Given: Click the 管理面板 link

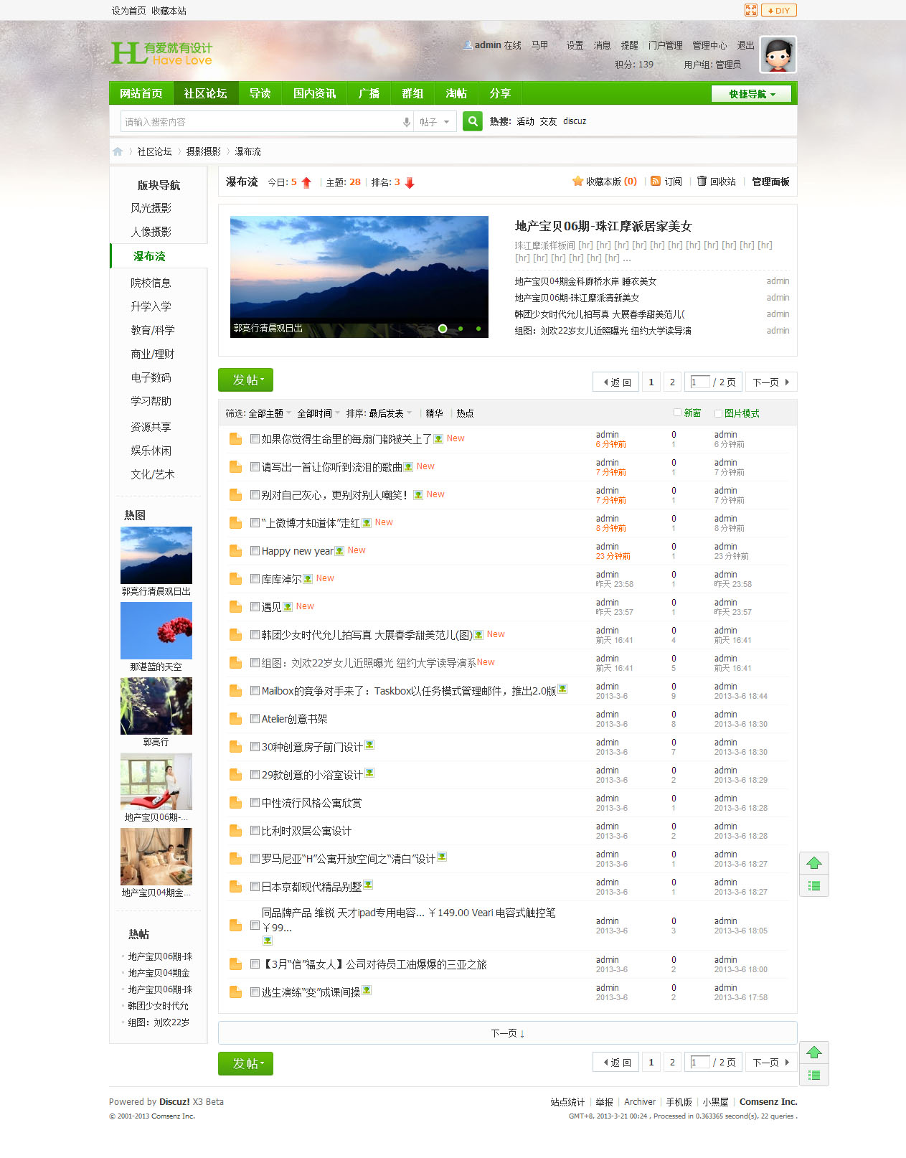Looking at the screenshot, I should click(770, 182).
